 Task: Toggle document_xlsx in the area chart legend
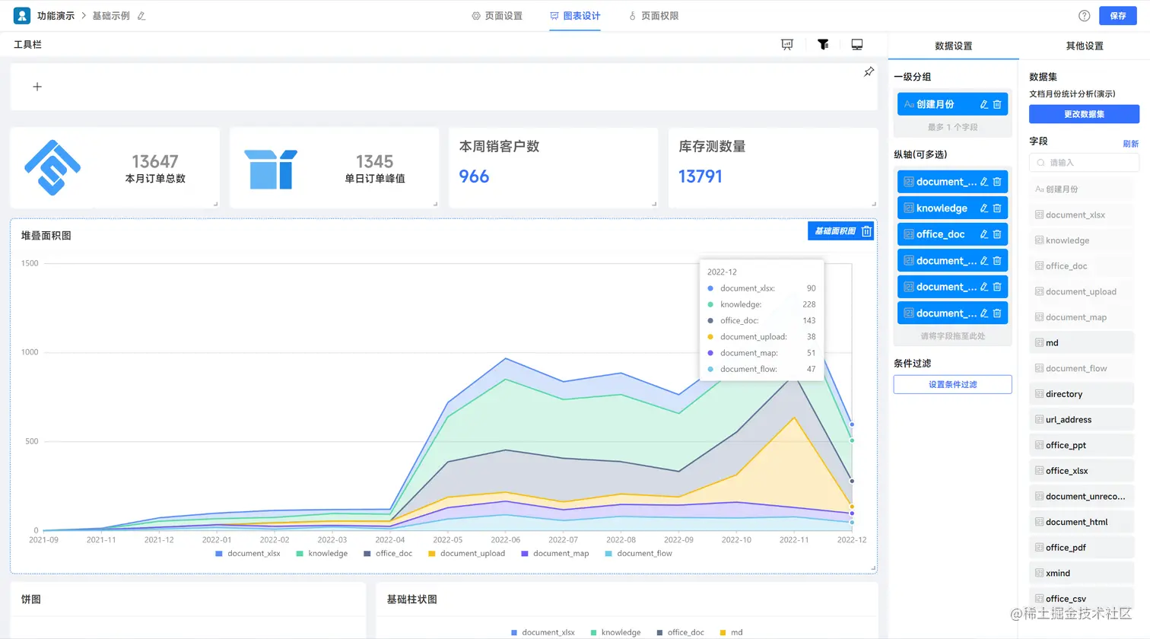(x=248, y=554)
